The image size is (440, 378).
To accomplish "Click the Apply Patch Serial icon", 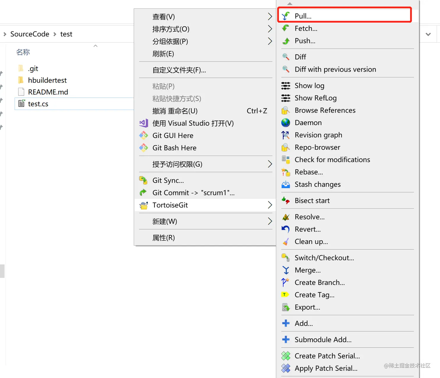I will point(286,368).
